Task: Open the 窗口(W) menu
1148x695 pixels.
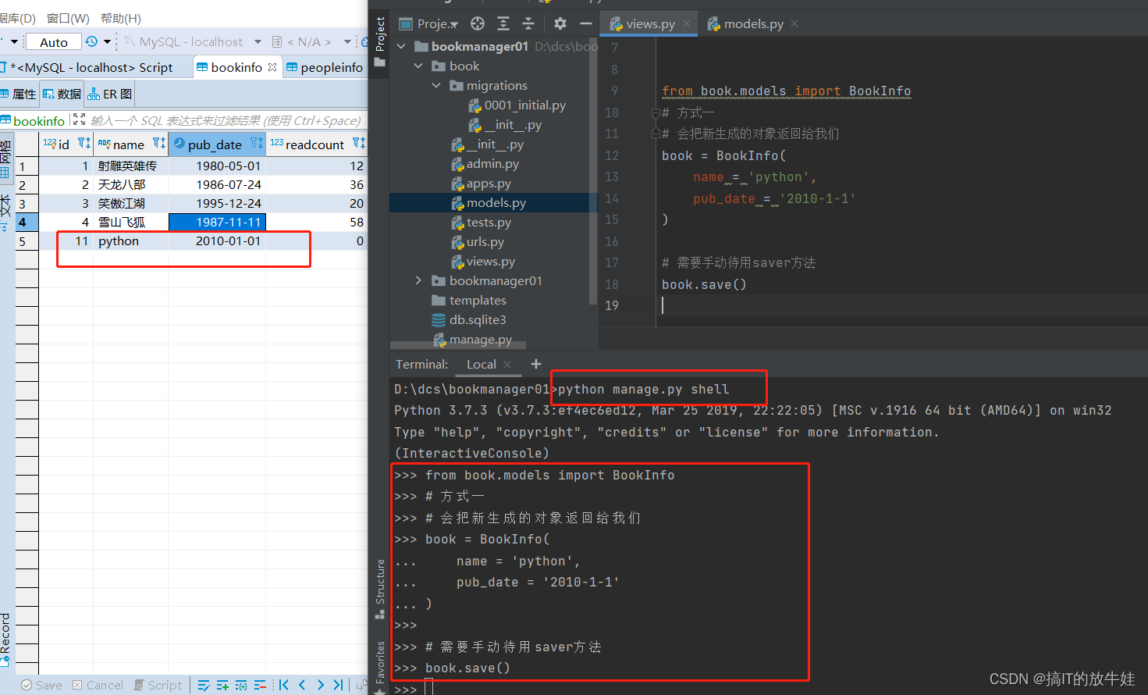Action: click(x=68, y=18)
